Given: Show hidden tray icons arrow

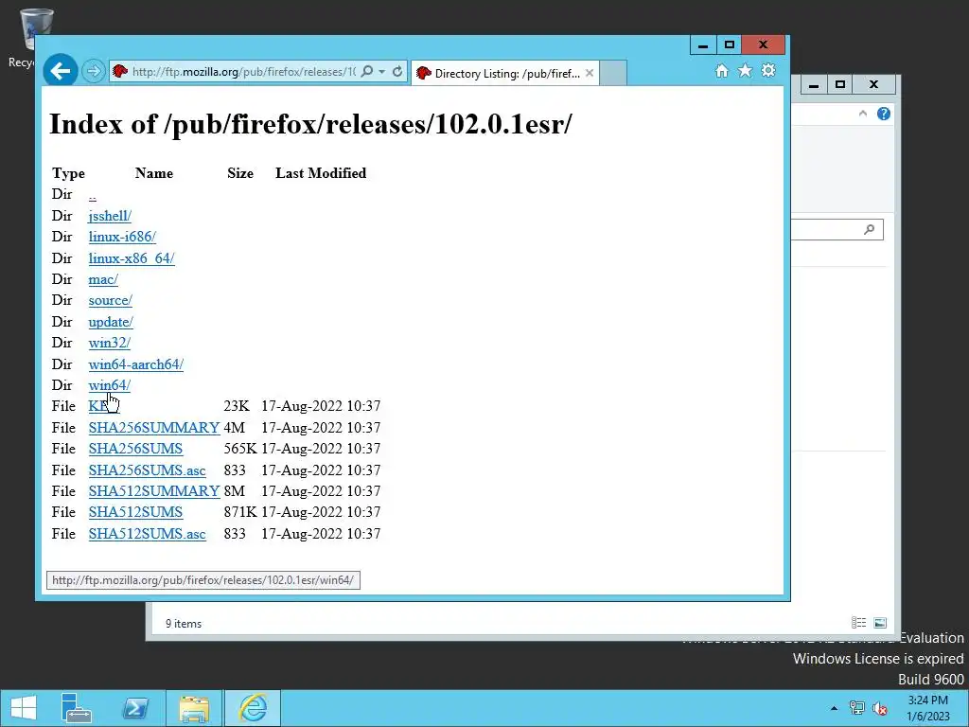Looking at the screenshot, I should click(835, 708).
